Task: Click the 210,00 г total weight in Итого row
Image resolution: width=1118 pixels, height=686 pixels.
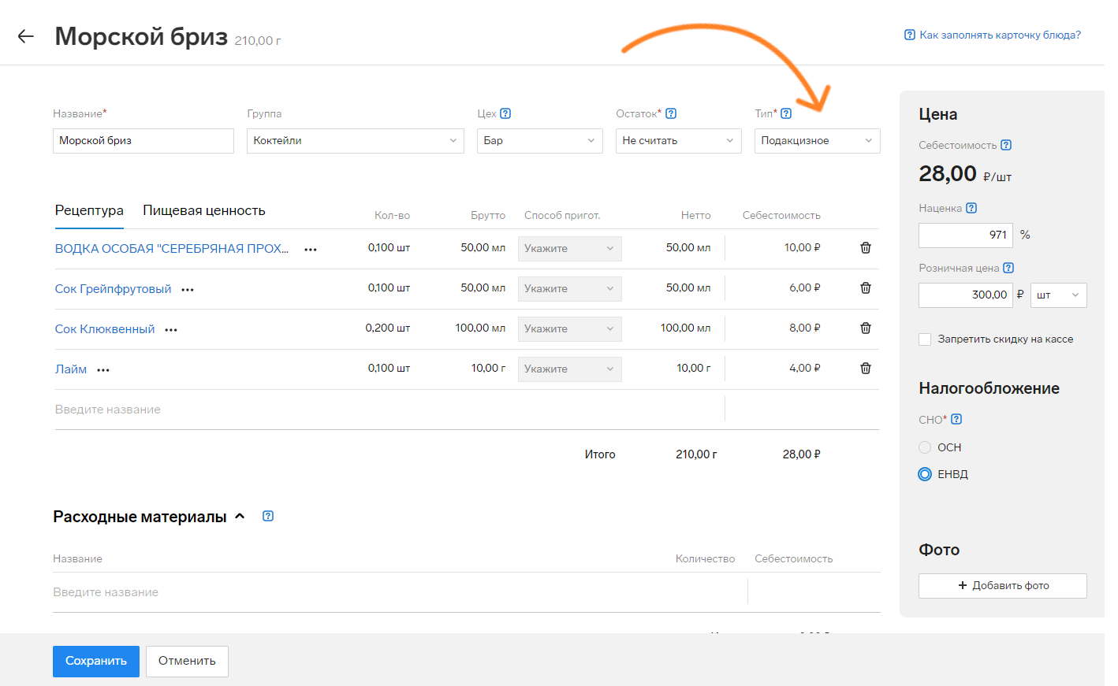Action: pos(696,454)
